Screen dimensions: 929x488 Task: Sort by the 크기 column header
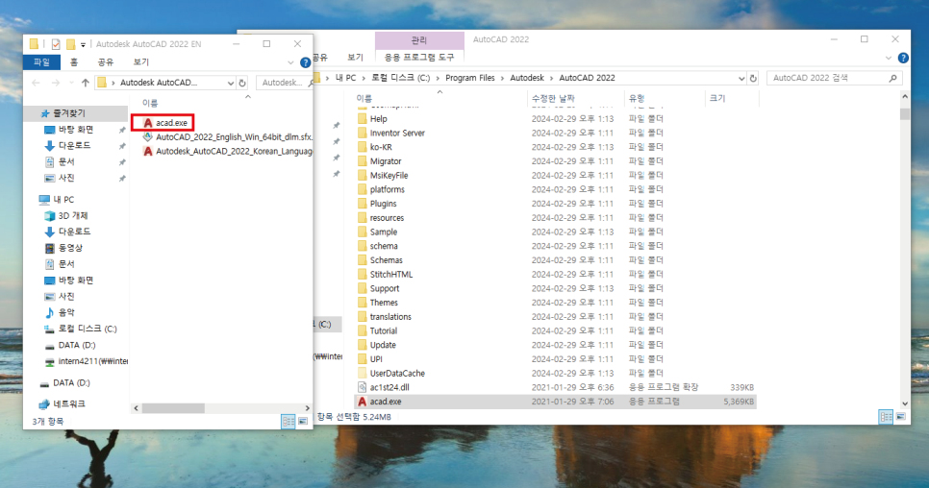tap(732, 98)
